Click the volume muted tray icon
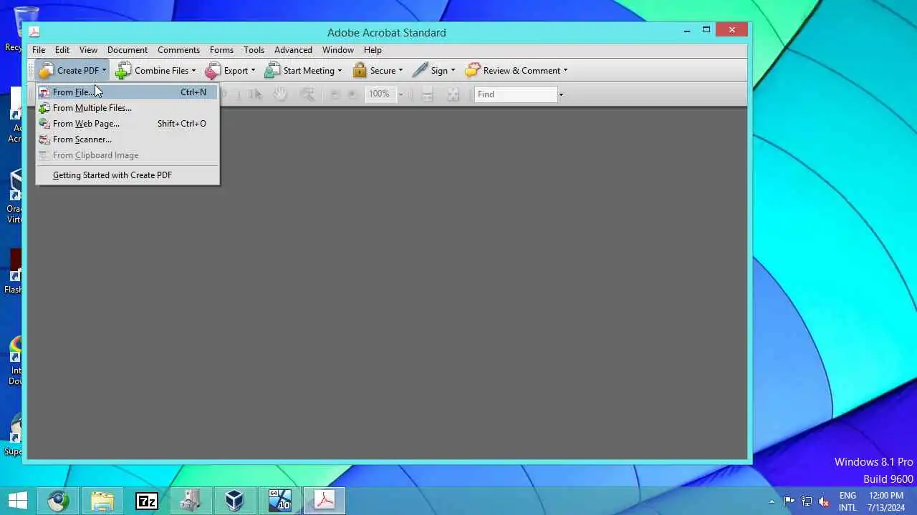The image size is (917, 515). (x=824, y=501)
